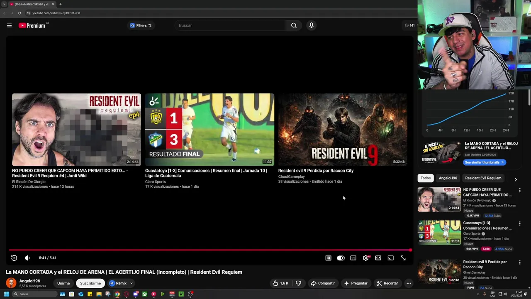The image size is (531, 299).
Task: Click the Preguntar sparkle button
Action: click(x=356, y=283)
